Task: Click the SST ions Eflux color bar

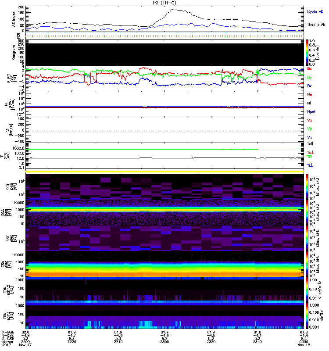Action: [x=307, y=187]
